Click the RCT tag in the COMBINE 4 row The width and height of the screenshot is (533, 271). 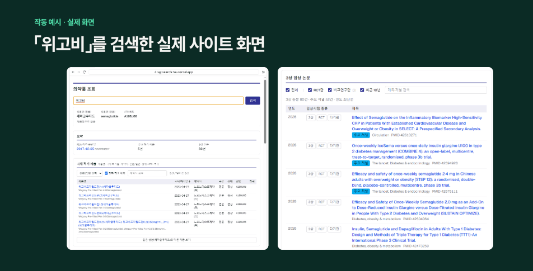(x=321, y=146)
